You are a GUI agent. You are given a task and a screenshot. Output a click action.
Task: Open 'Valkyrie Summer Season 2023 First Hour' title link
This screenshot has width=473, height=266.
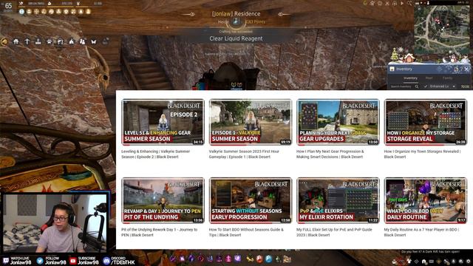pyautogui.click(x=244, y=154)
